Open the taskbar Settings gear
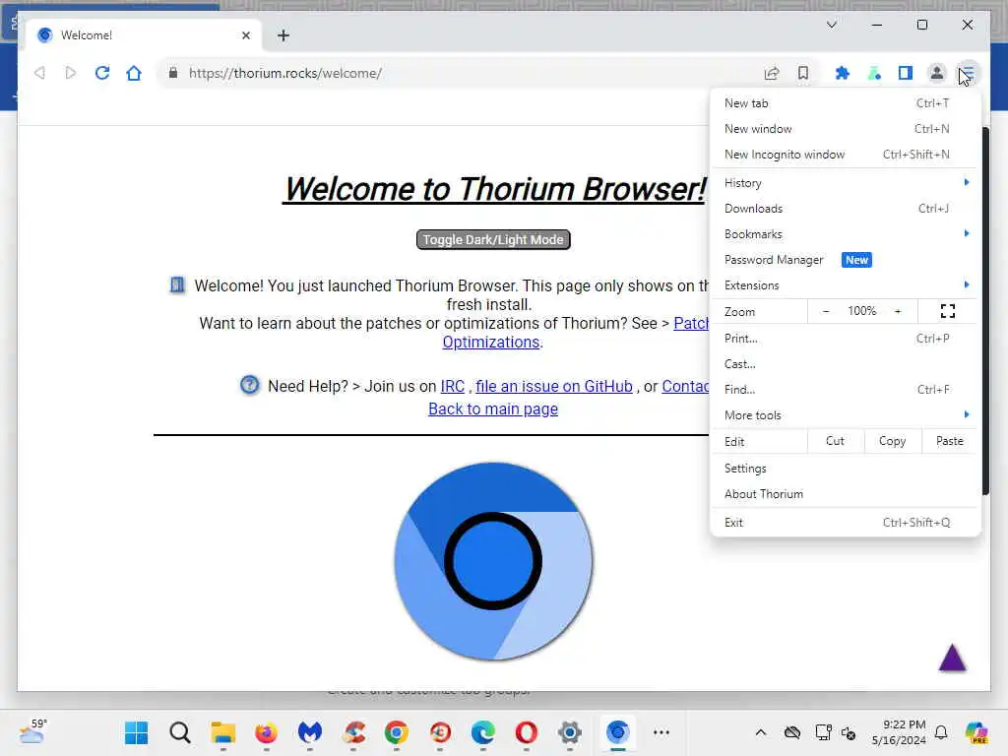The image size is (1008, 756). (570, 732)
